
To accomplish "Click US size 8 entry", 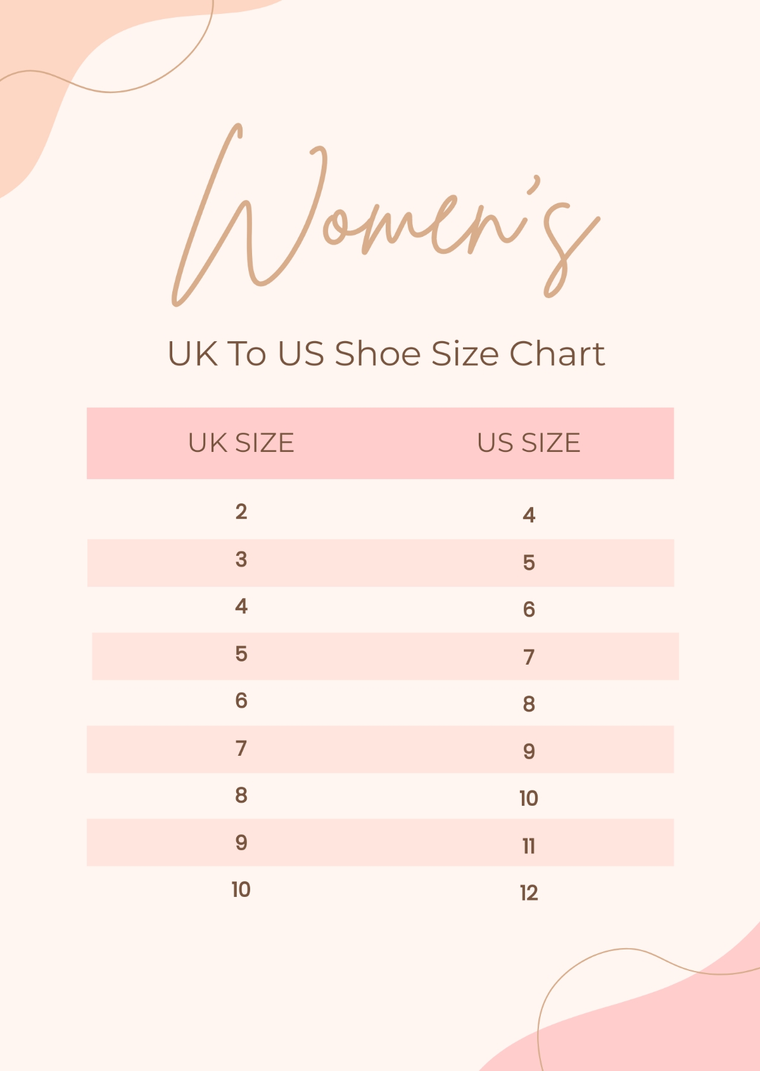I will [529, 704].
